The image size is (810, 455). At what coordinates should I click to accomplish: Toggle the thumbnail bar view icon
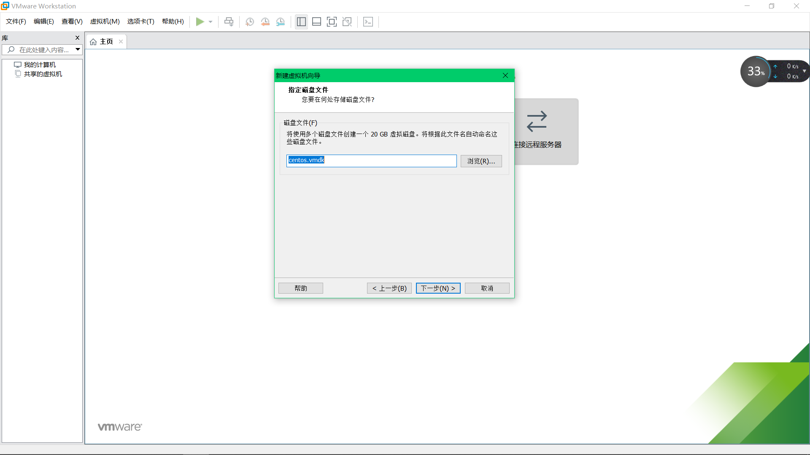[316, 21]
